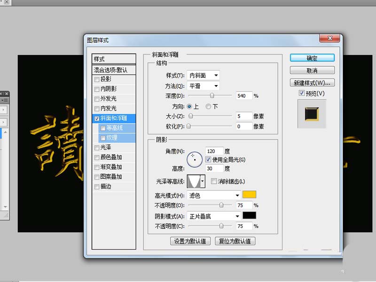This screenshot has height=282, width=376.
Task: Open the 样式 dropdown showing 内斜面
Action: pos(203,76)
